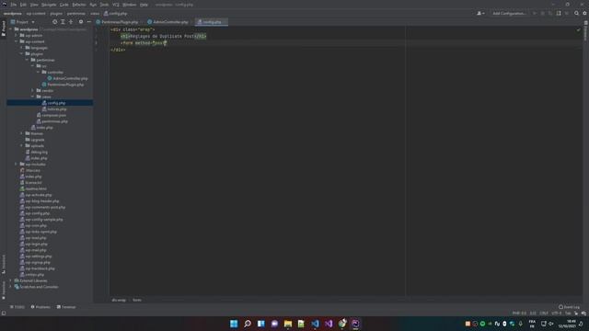The image size is (589, 331).
Task: Collapse views folder
Action: [x=33, y=97]
